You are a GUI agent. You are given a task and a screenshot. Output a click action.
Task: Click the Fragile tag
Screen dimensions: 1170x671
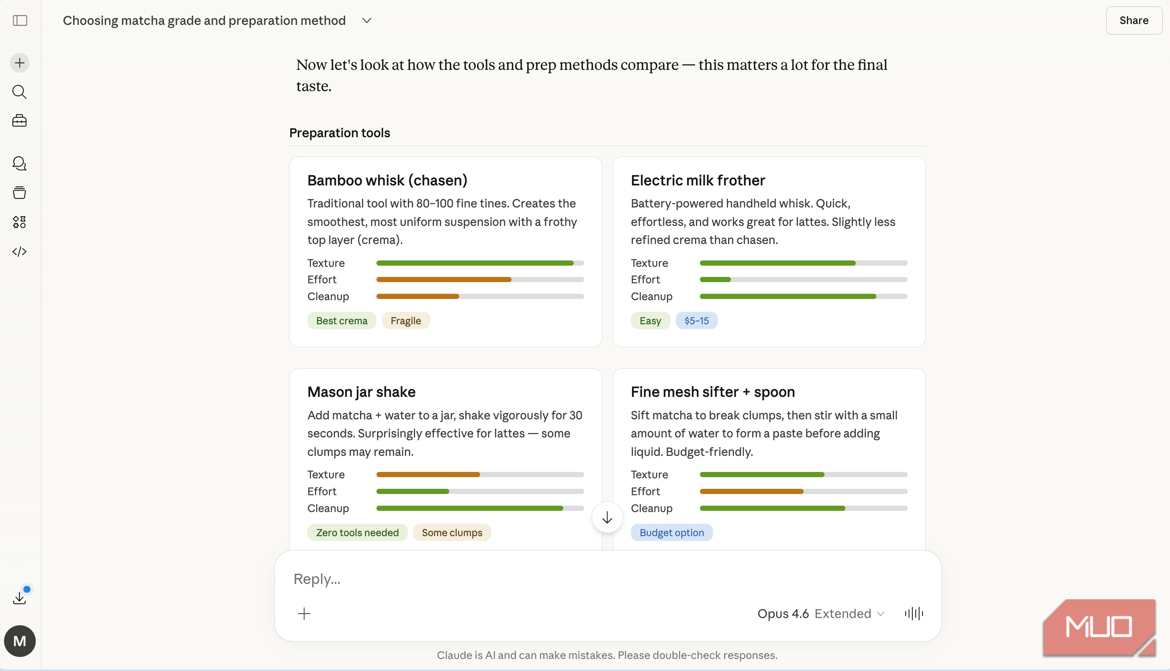tap(405, 320)
